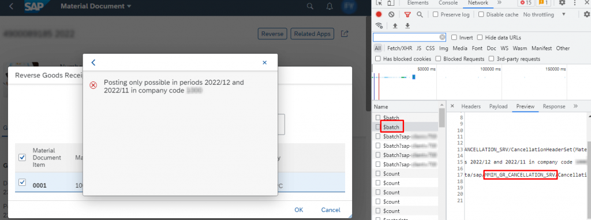
Task: Click the import HAR file upload arrow
Action: tap(395, 25)
